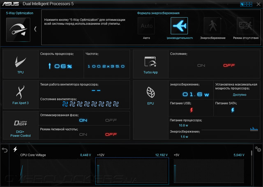The height and width of the screenshot is (187, 263).
Task: Click the bottom monitor panel scrollbar
Action: coord(251,153)
